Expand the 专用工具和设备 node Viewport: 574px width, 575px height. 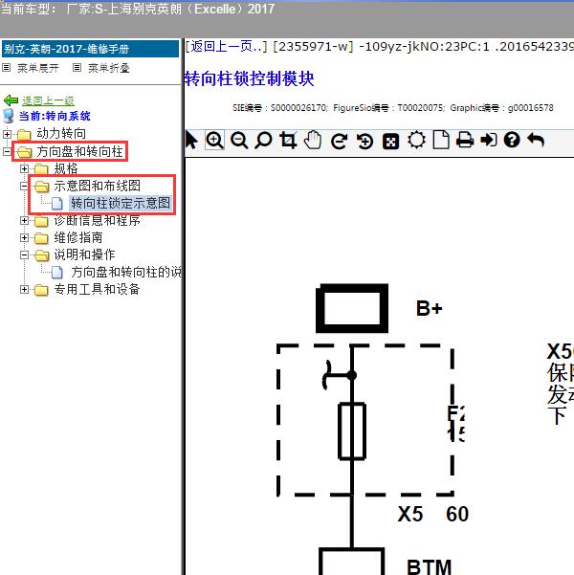[x=24, y=289]
